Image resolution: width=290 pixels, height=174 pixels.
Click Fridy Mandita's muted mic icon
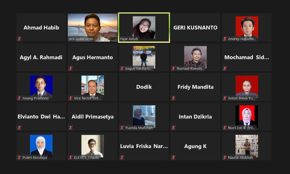click(173, 98)
